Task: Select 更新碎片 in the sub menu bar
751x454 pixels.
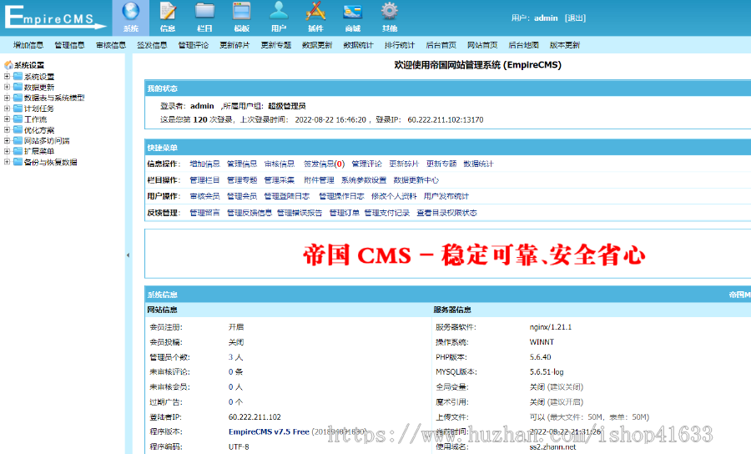Action: pos(234,45)
